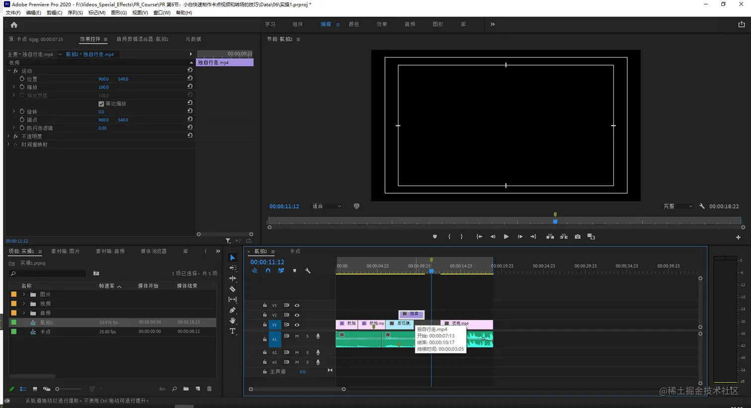Mute audio track A1
The height and width of the screenshot is (408, 751).
tap(297, 337)
